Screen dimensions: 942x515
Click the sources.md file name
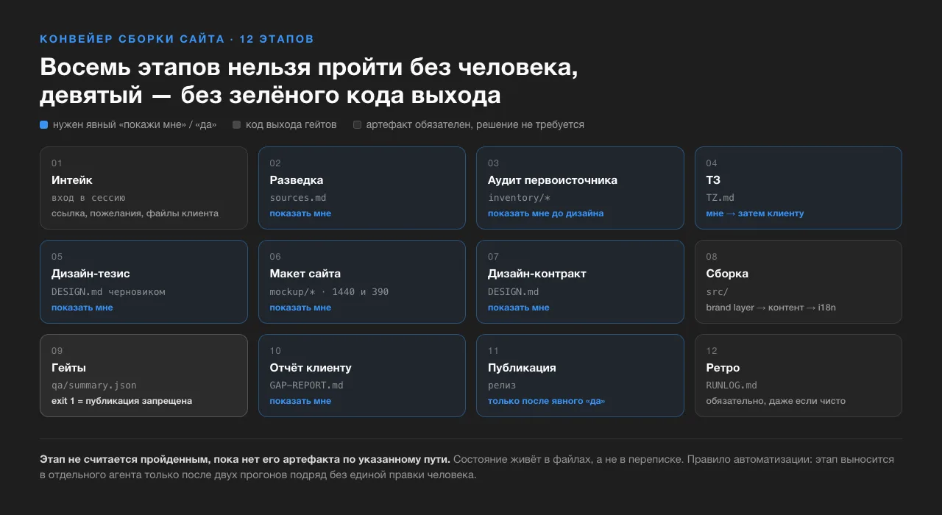click(298, 198)
